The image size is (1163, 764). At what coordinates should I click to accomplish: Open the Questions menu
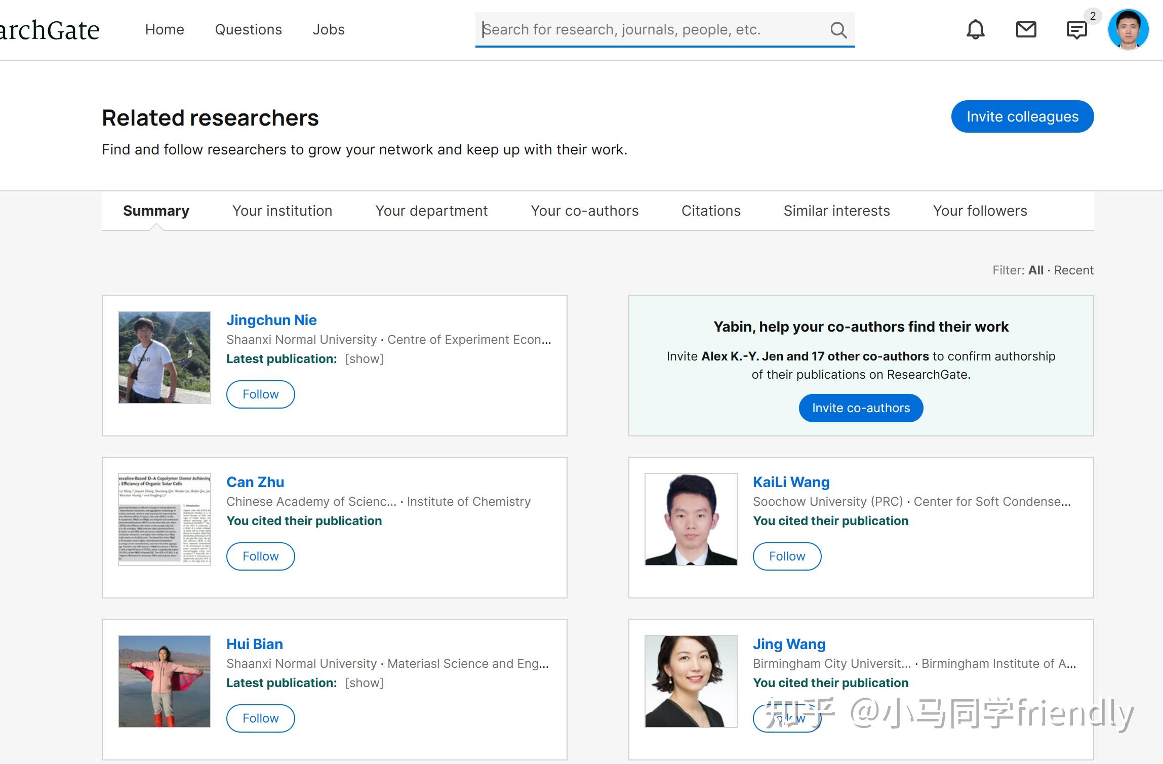249,29
